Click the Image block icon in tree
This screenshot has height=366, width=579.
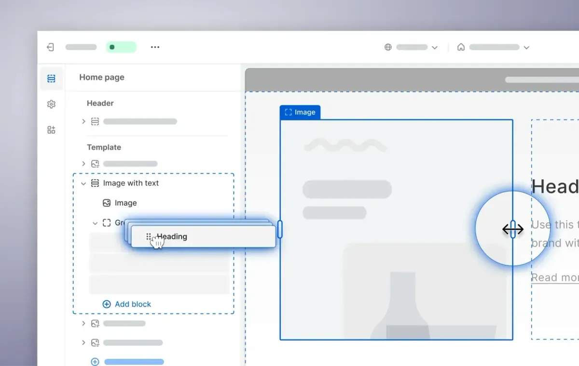coord(107,203)
